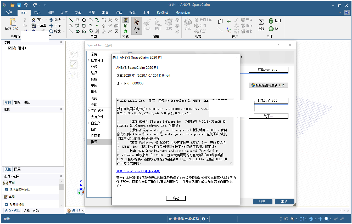Viewport: 352px width, 224px height.
Task: Open the 选择 tool dropdown arrow
Action: click(136, 32)
